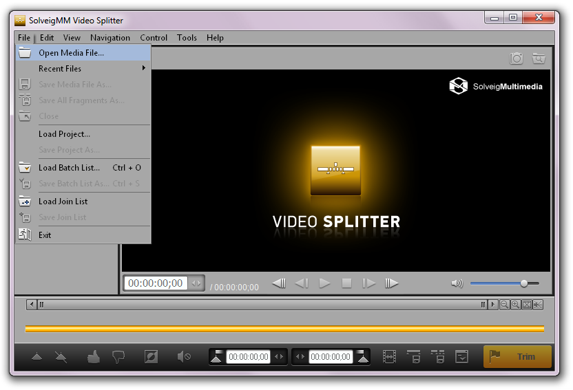Open the View menu
The width and height of the screenshot is (573, 390).
coord(72,38)
